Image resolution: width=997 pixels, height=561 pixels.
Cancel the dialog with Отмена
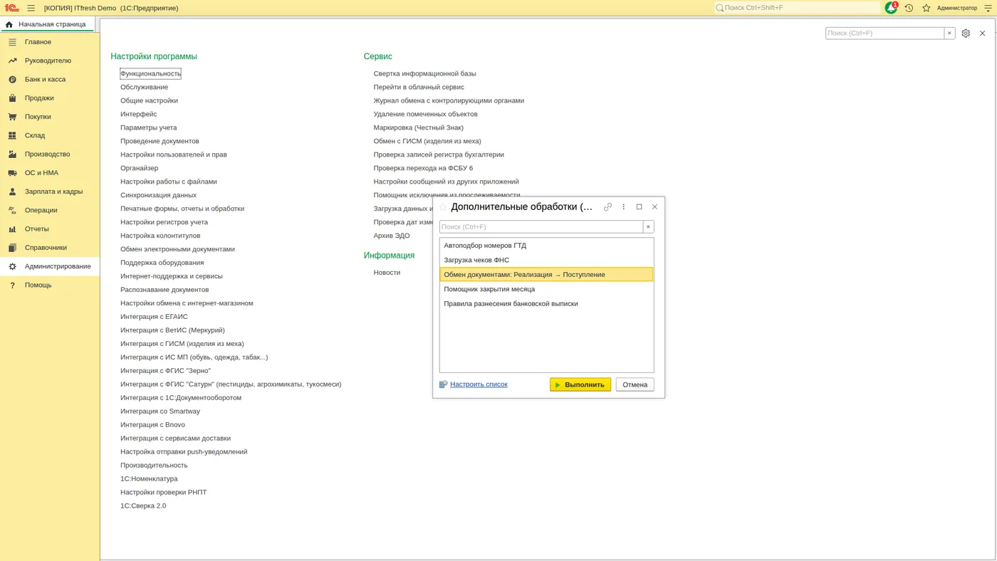[635, 384]
